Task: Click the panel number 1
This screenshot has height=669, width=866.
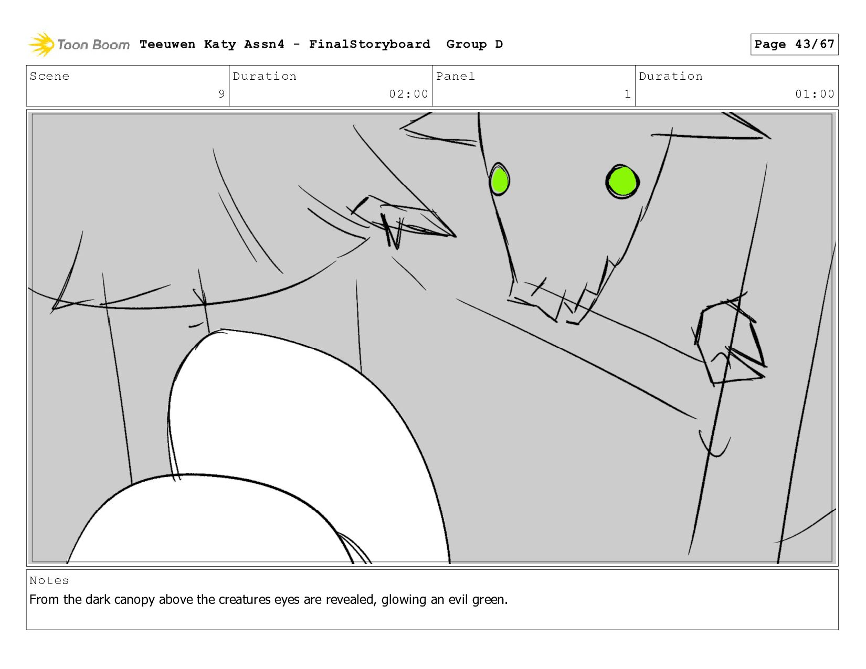Action: [627, 94]
